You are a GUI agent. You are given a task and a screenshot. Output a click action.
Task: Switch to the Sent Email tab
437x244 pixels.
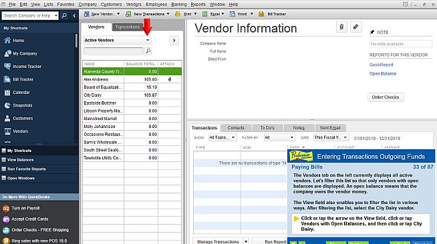[x=330, y=128]
